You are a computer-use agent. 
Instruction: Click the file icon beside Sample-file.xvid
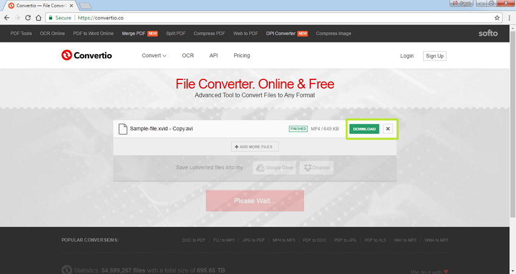coord(123,129)
